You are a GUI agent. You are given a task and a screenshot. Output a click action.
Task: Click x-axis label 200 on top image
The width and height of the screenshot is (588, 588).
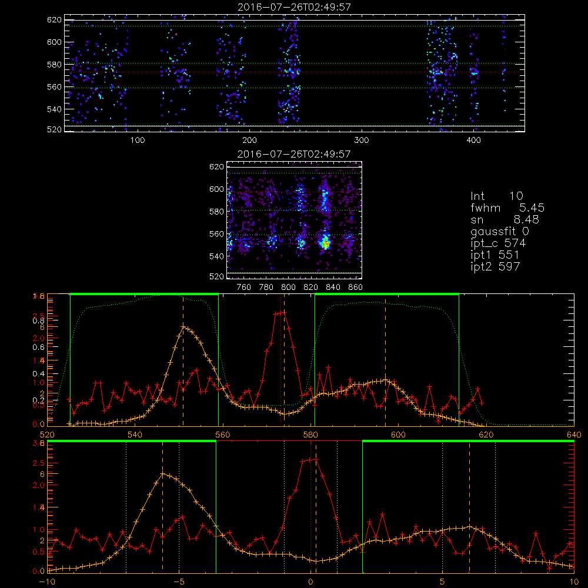click(250, 141)
